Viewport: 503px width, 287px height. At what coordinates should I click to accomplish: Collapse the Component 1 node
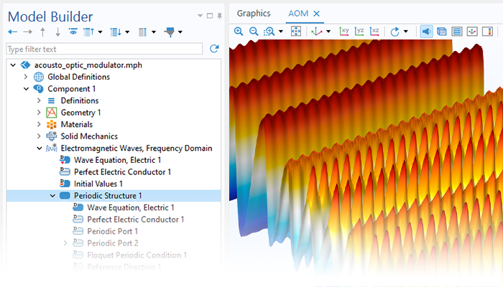pyautogui.click(x=26, y=89)
